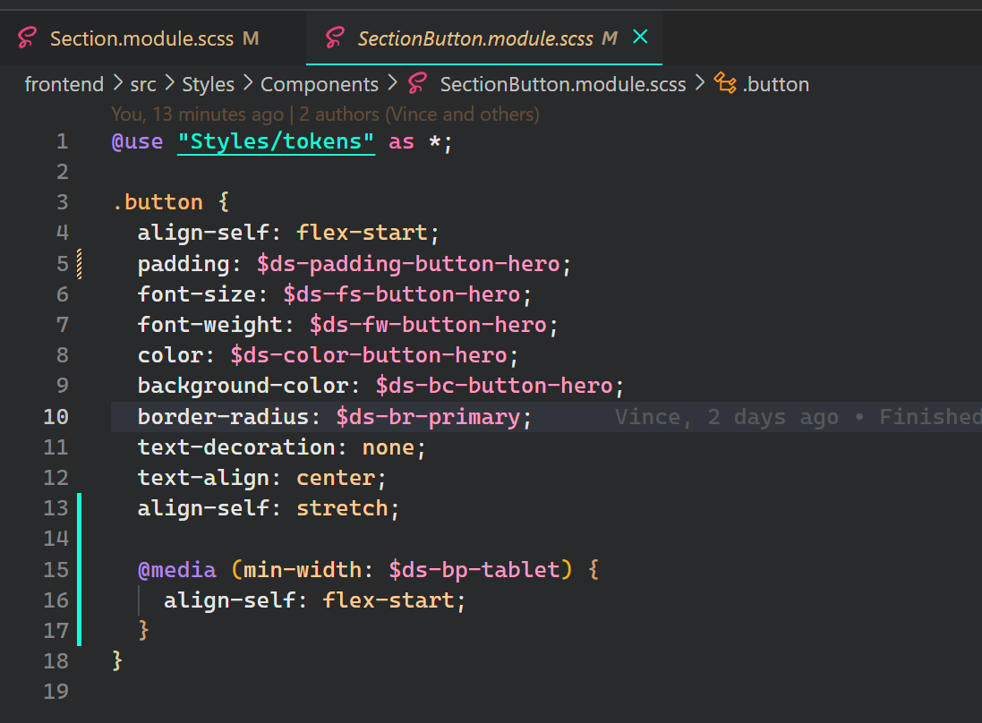Click the background-color property on line 9
The image size is (982, 723).
click(x=243, y=386)
